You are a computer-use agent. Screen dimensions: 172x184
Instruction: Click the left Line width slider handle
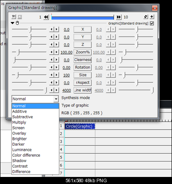[46, 90]
